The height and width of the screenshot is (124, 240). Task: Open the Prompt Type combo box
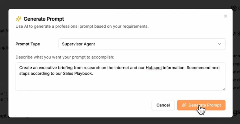click(x=142, y=44)
